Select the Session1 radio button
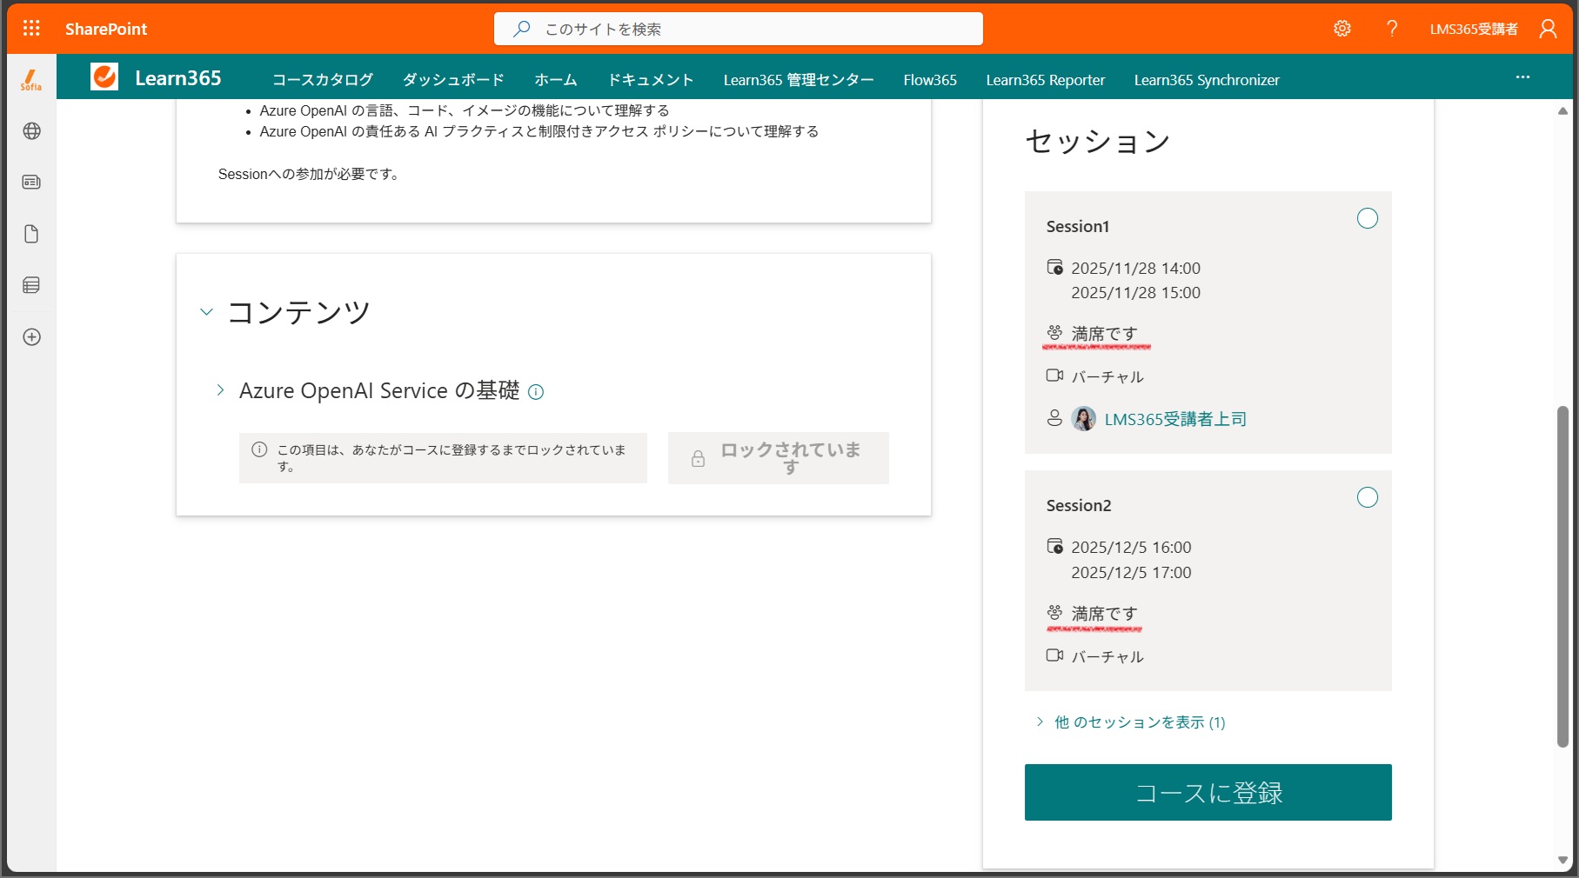The height and width of the screenshot is (878, 1579). click(x=1368, y=218)
